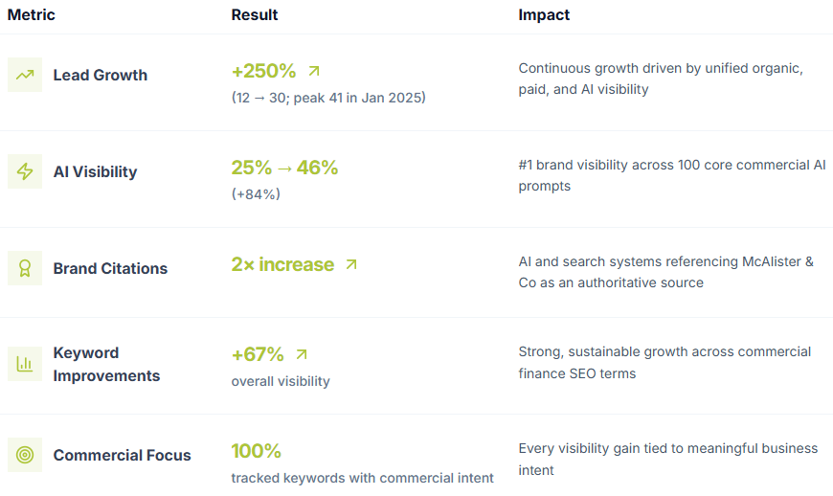Click the arrow icon beside 2× increase

(351, 264)
